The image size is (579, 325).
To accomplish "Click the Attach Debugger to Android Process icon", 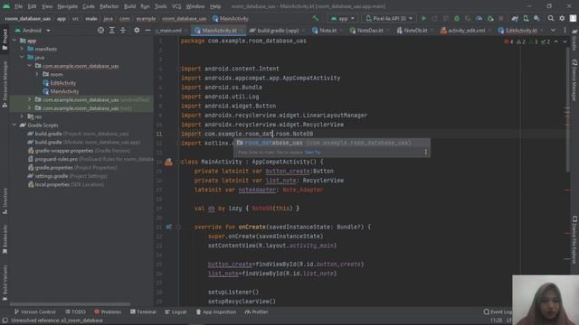I will click(490, 18).
